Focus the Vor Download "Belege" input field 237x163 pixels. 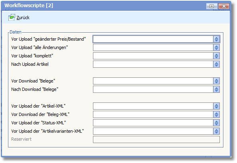point(153,81)
